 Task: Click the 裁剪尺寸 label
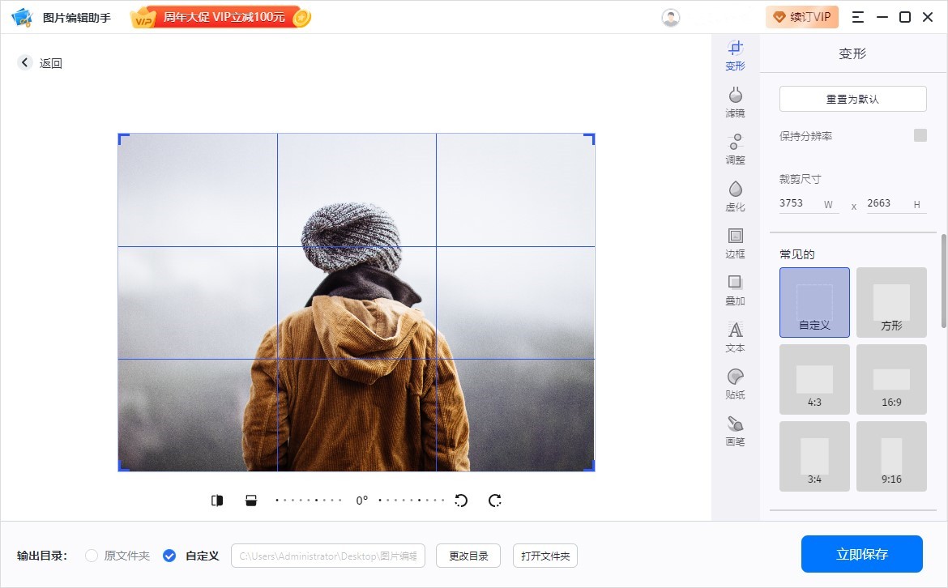pos(800,179)
